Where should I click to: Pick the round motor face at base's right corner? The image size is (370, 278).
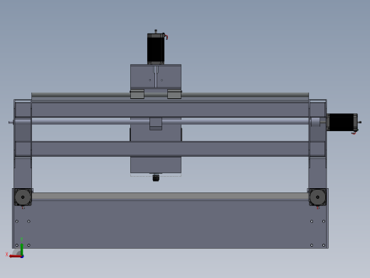pyautogui.click(x=317, y=197)
